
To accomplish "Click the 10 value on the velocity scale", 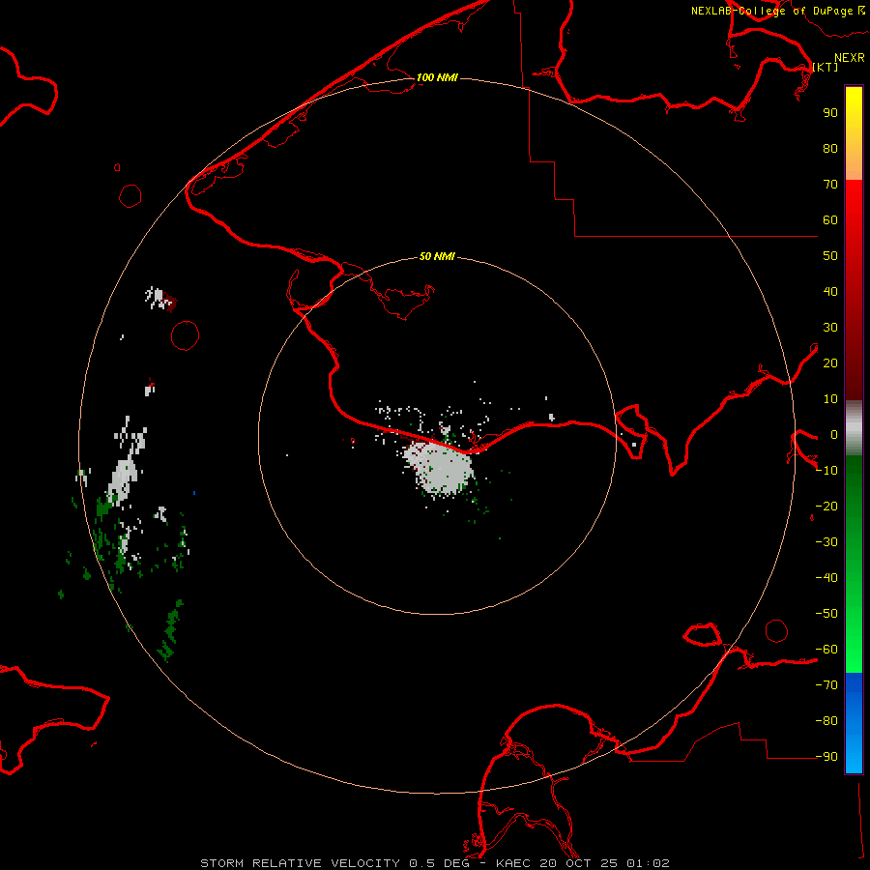I will coord(830,399).
